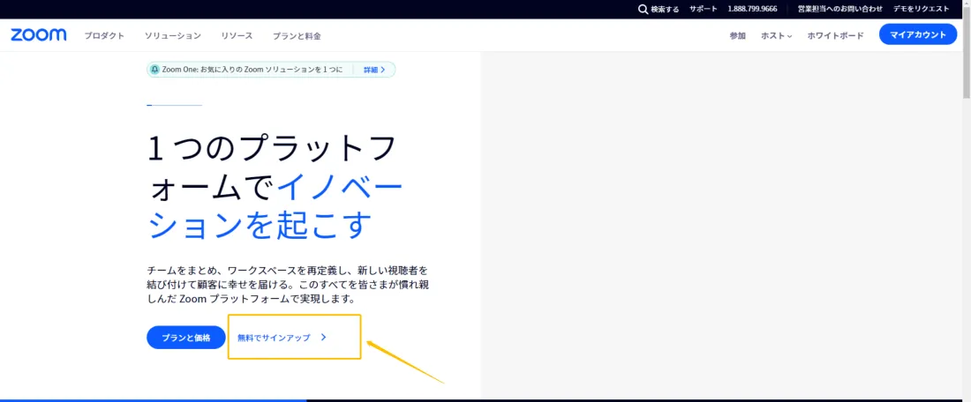Click the プランと価格 button
Screen dimensions: 971x402
click(x=185, y=338)
